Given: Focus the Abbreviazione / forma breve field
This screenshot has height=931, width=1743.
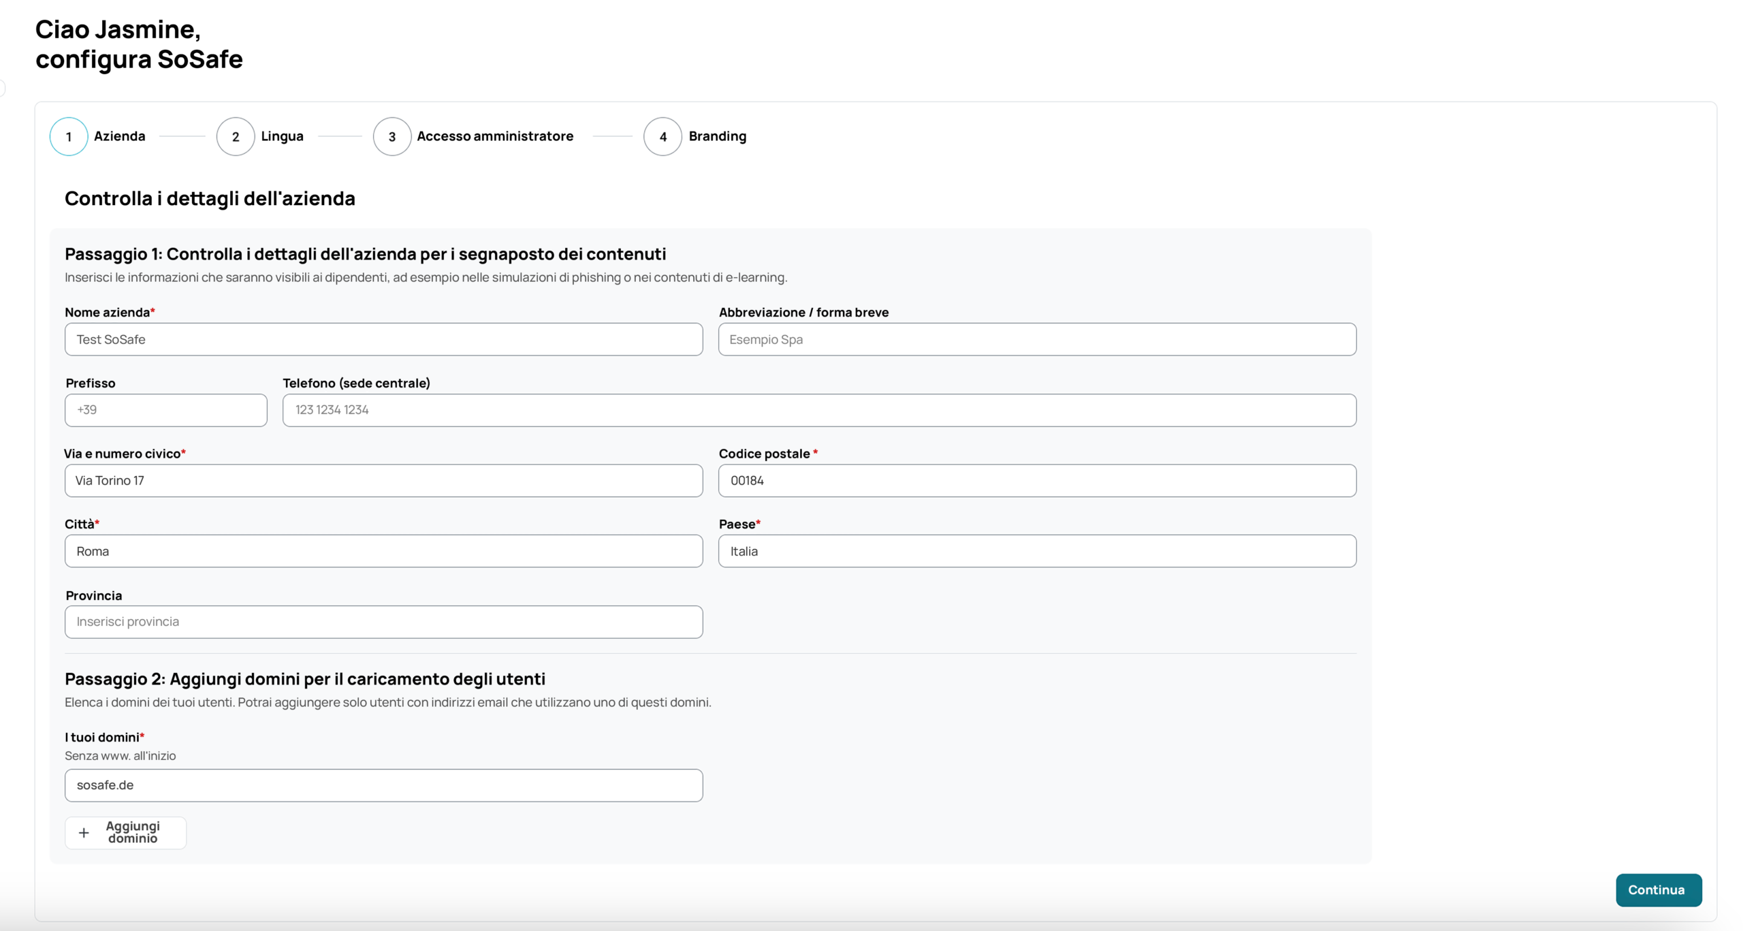Looking at the screenshot, I should tap(1037, 339).
